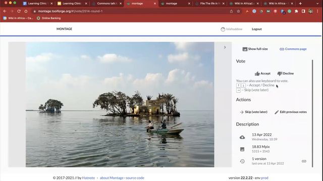
Task: Click the version 22.2.22 footer text
Action: pos(240,178)
